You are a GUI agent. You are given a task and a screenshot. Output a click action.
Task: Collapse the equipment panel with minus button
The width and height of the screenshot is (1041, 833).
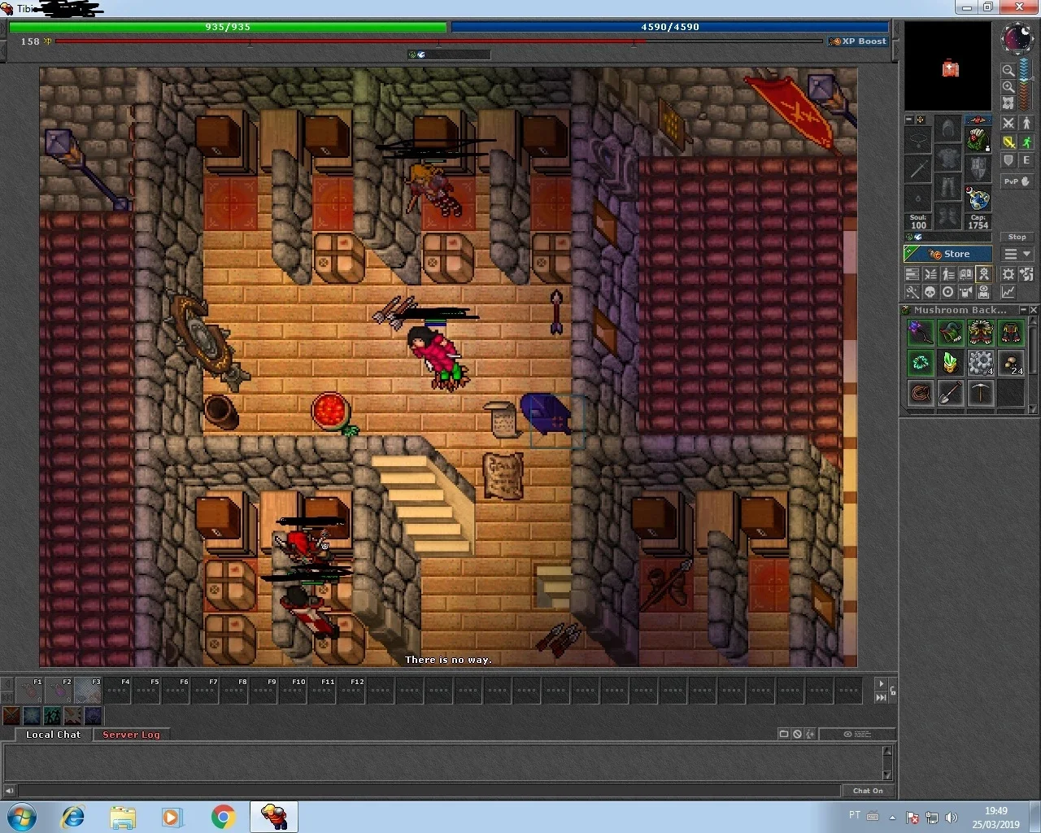point(909,120)
